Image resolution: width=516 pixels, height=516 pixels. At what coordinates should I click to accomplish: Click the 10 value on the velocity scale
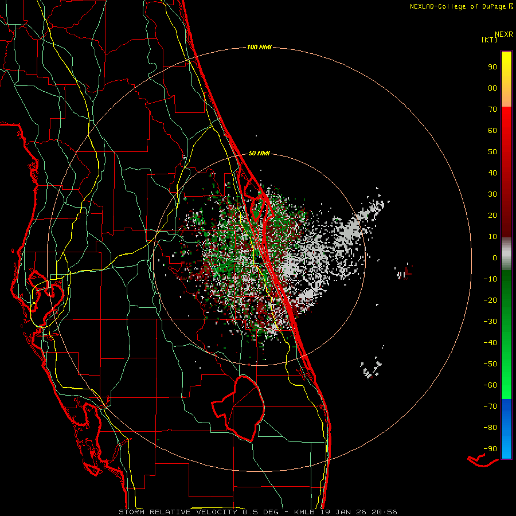[x=492, y=237]
